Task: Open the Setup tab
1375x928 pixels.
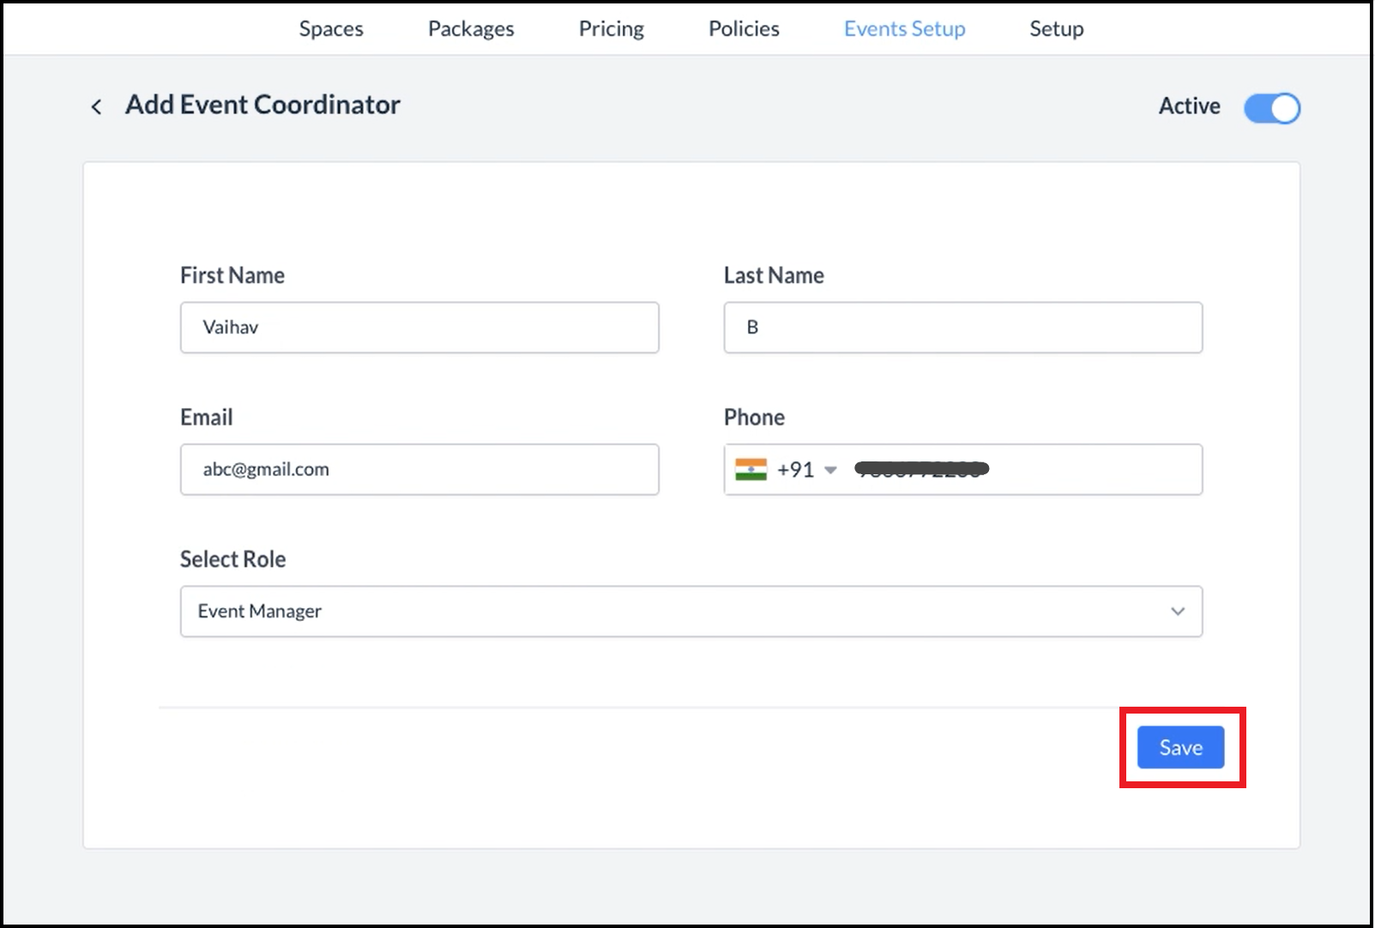Action: pyautogui.click(x=1056, y=29)
